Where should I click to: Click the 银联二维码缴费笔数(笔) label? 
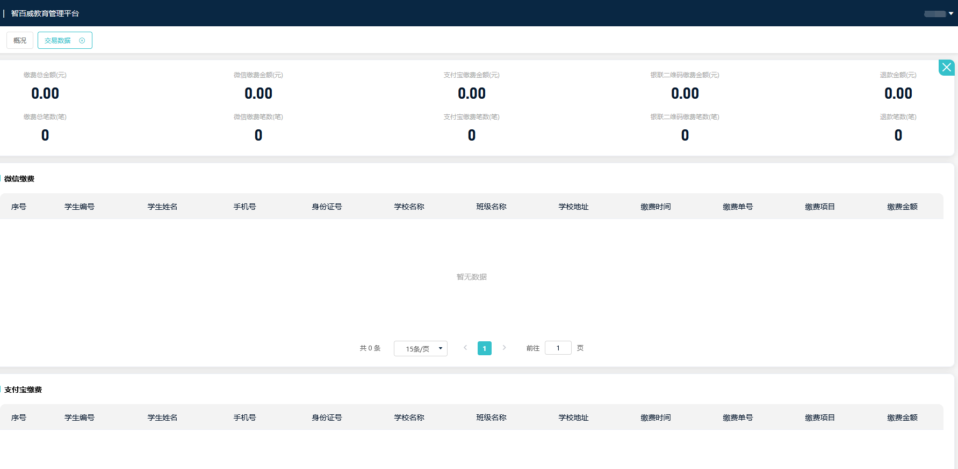click(685, 117)
